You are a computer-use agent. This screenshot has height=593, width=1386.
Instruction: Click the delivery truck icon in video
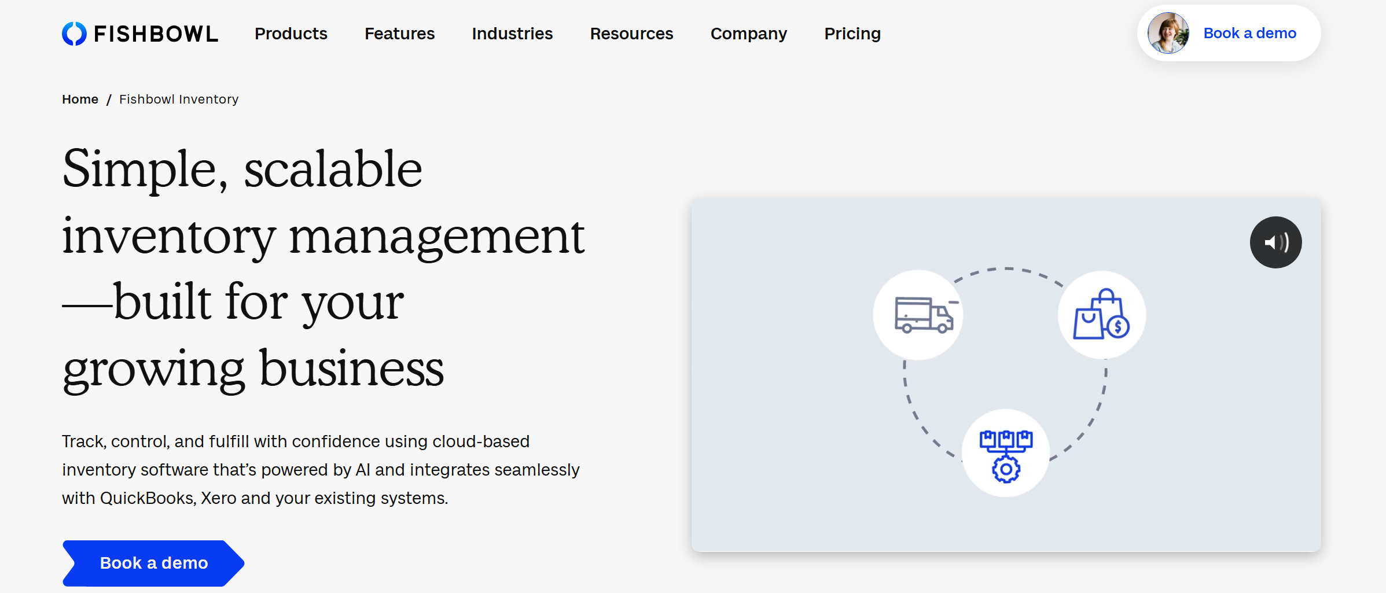tap(918, 315)
